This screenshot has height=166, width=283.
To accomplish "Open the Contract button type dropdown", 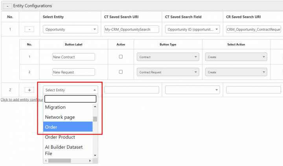I will coord(168,57).
